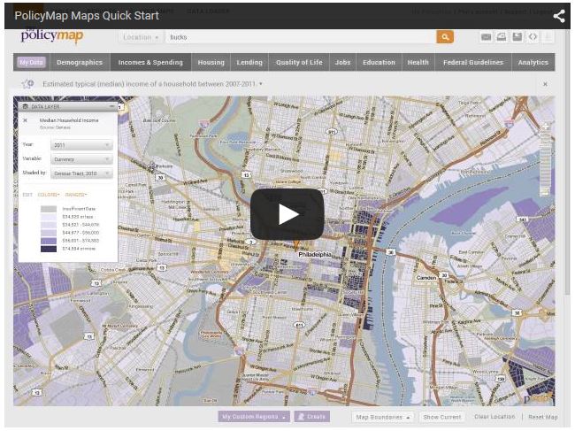This screenshot has width=575, height=431.
Task: Click the Reset Map link
Action: [543, 417]
